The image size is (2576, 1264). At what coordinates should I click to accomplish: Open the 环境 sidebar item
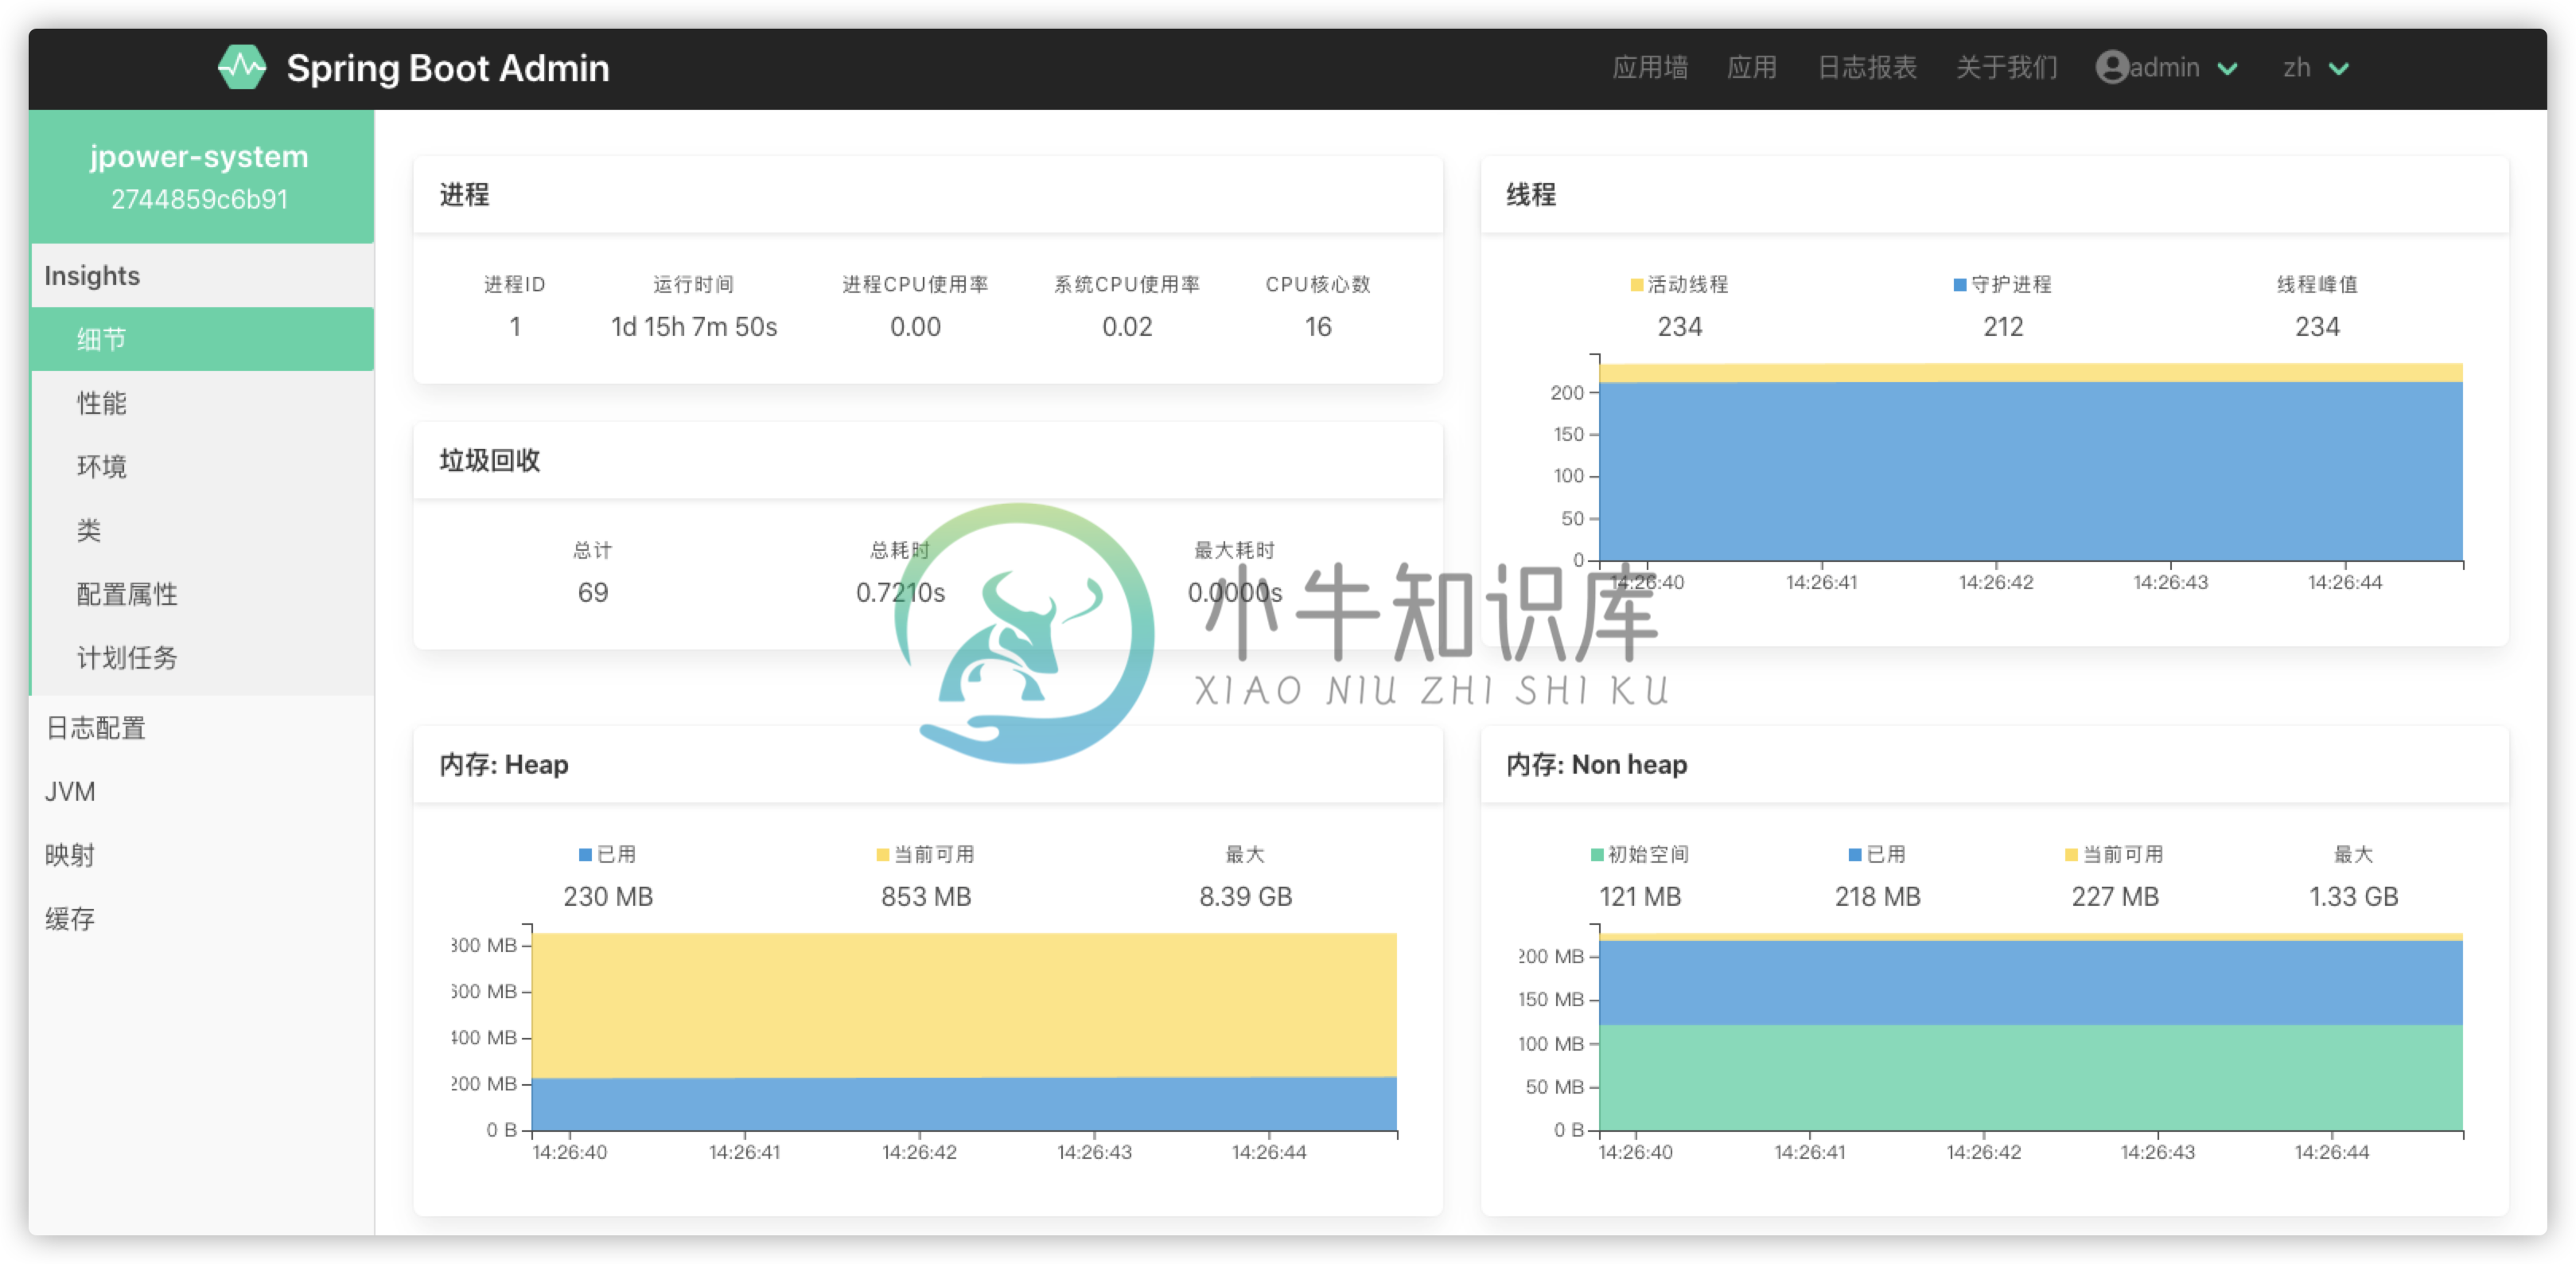[x=202, y=466]
